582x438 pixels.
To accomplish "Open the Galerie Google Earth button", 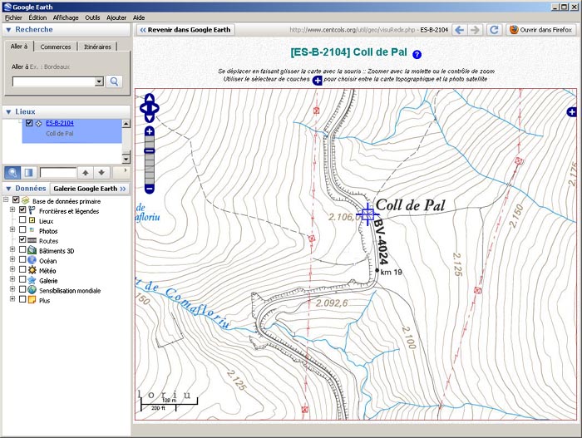I will [x=90, y=189].
